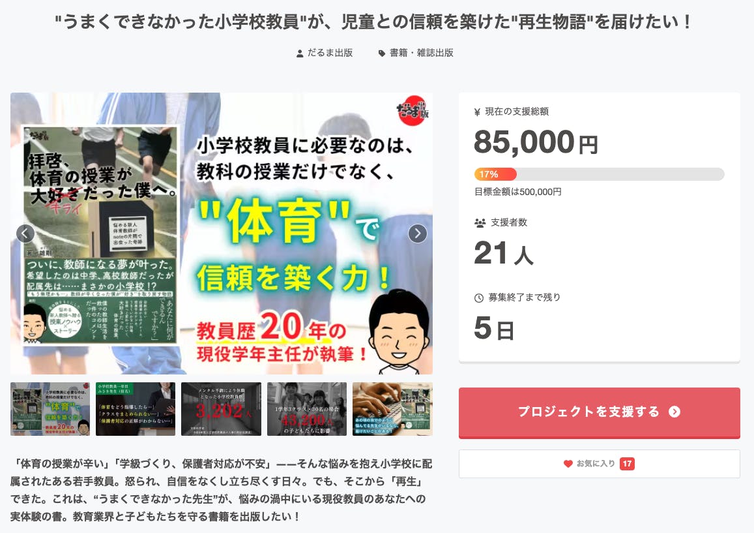The width and height of the screenshot is (754, 533).
Task: Click the supporters group icon by 支援者数
Action: [480, 222]
